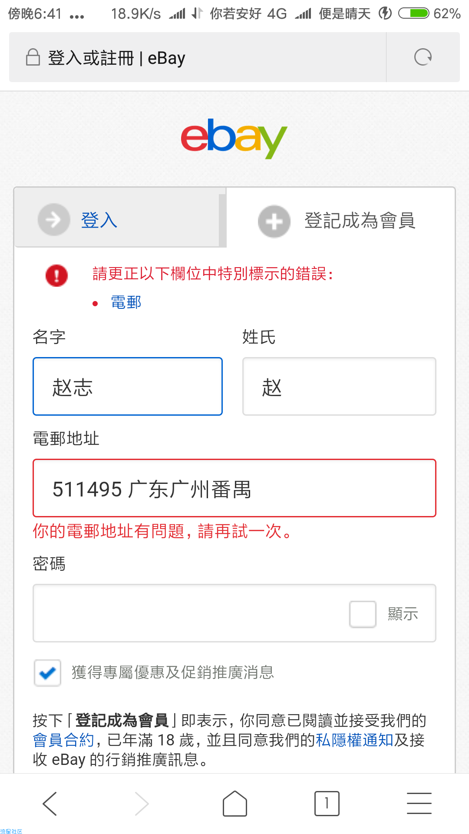The image size is (469, 834).
Task: Open the tab switcher showing 1
Action: pos(327,804)
